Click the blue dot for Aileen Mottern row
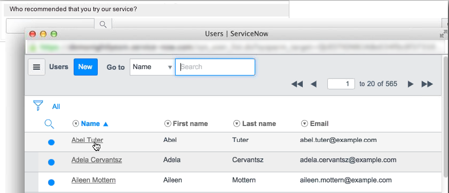Screen dimensions: 449x193 [x=51, y=182]
